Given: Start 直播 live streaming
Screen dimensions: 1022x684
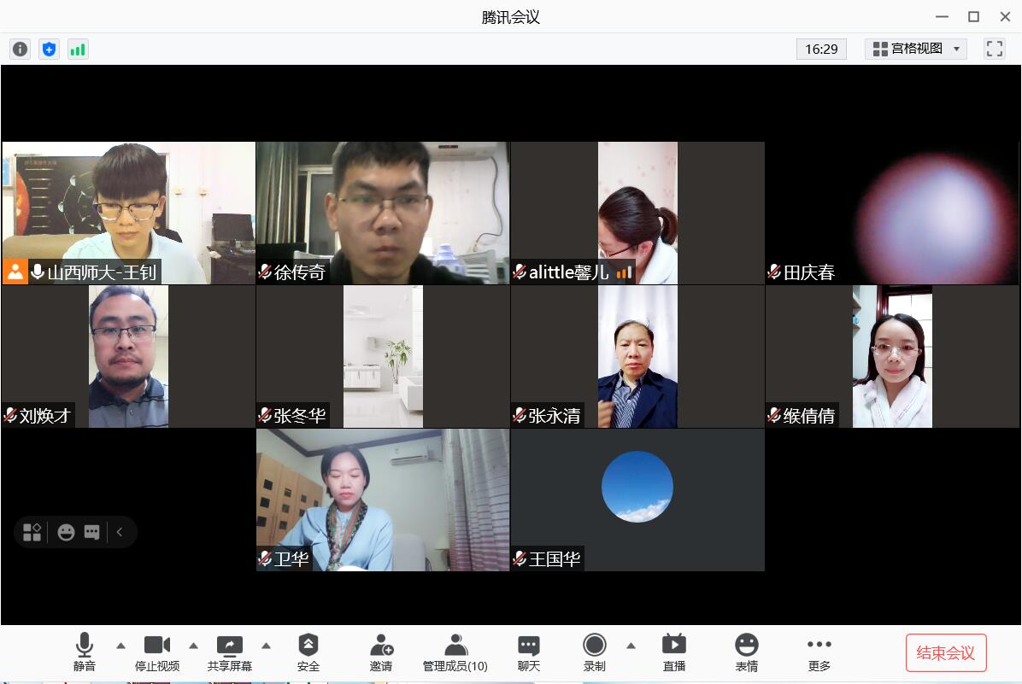Looking at the screenshot, I should (673, 653).
